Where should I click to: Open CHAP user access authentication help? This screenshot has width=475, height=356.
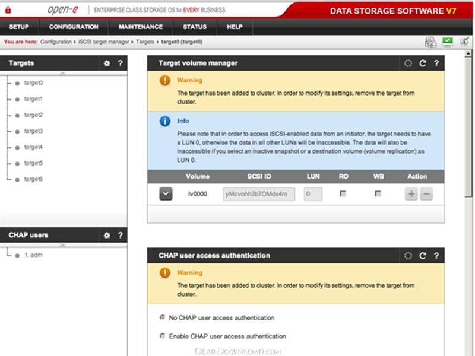436,256
